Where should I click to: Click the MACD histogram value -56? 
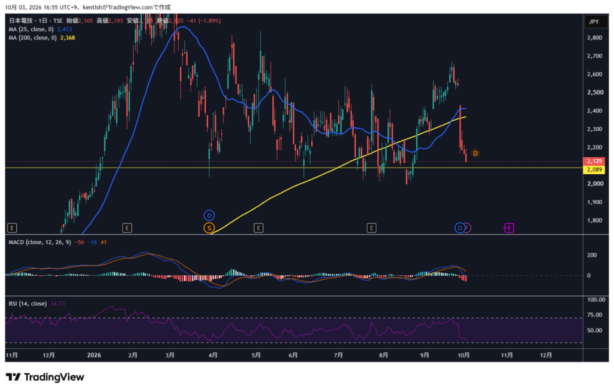(80, 242)
